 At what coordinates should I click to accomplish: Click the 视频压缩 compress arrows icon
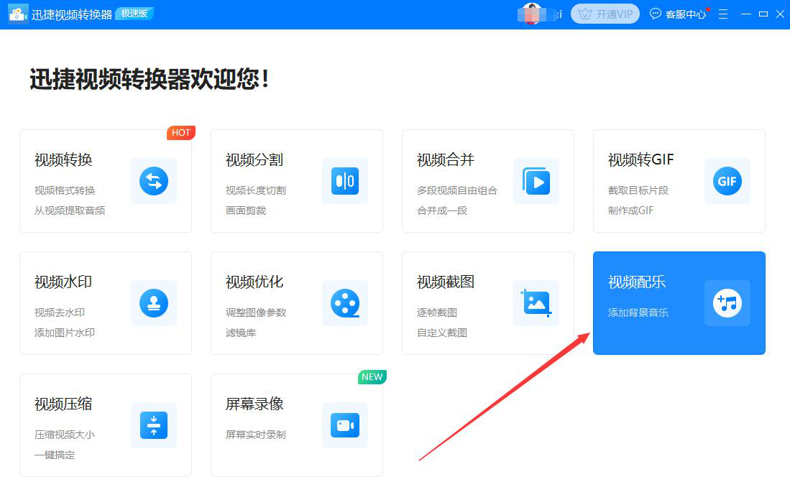154,425
